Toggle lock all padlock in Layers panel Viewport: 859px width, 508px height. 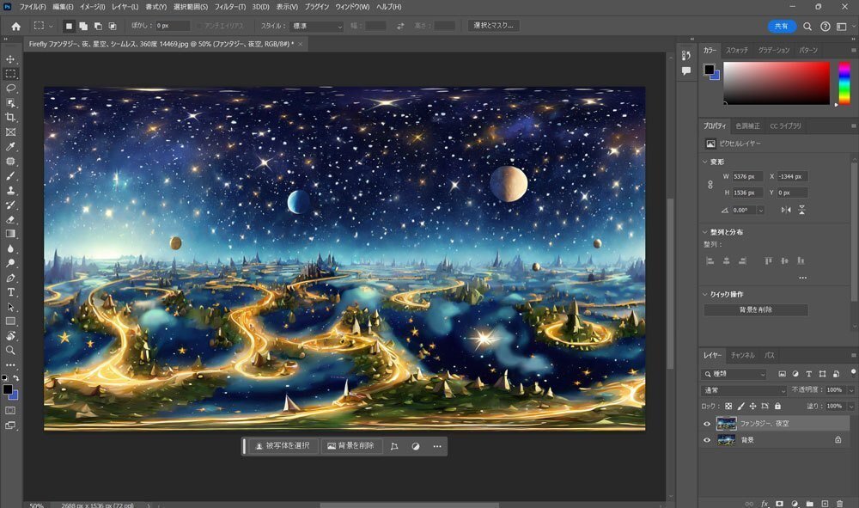tap(777, 406)
